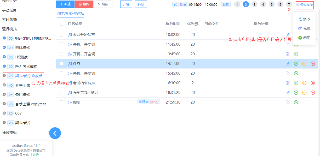Select day 5 in the date selector

(x=272, y=4)
